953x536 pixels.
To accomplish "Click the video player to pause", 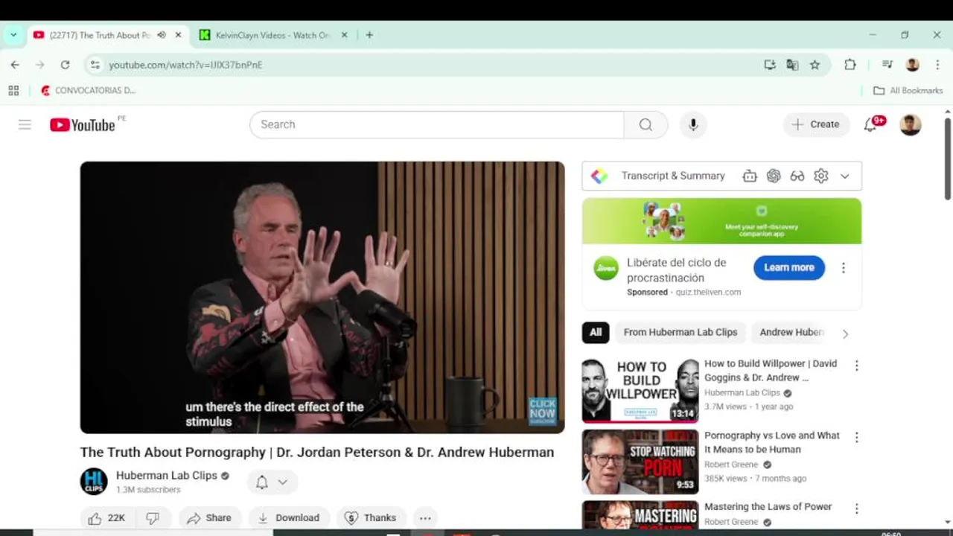I will [322, 297].
